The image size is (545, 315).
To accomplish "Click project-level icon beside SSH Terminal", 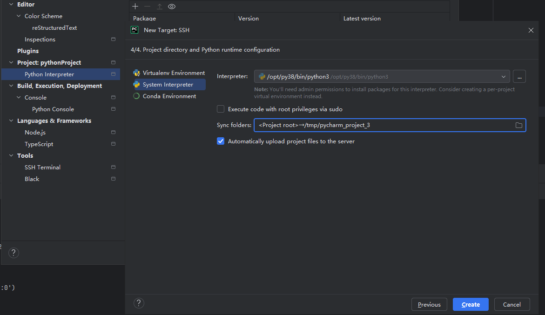I will (x=113, y=168).
